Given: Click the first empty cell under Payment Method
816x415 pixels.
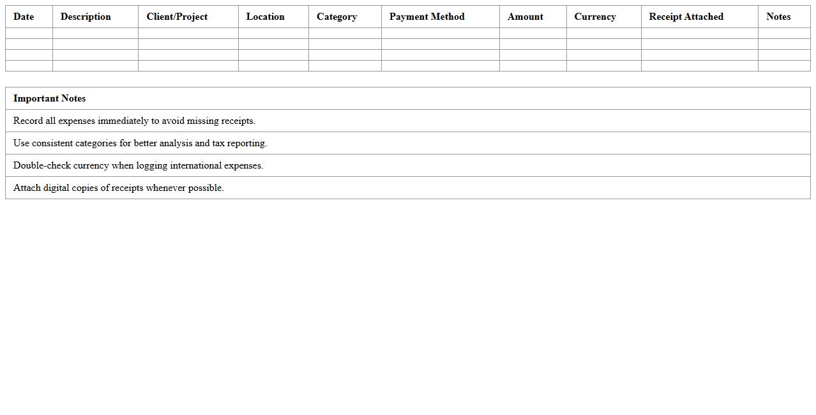Looking at the screenshot, I should (440, 33).
